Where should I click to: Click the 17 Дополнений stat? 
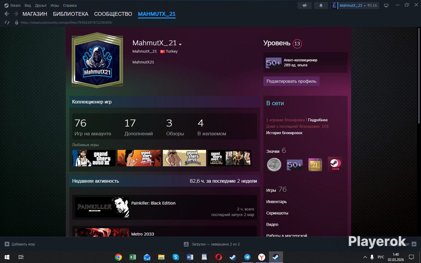tap(139, 127)
